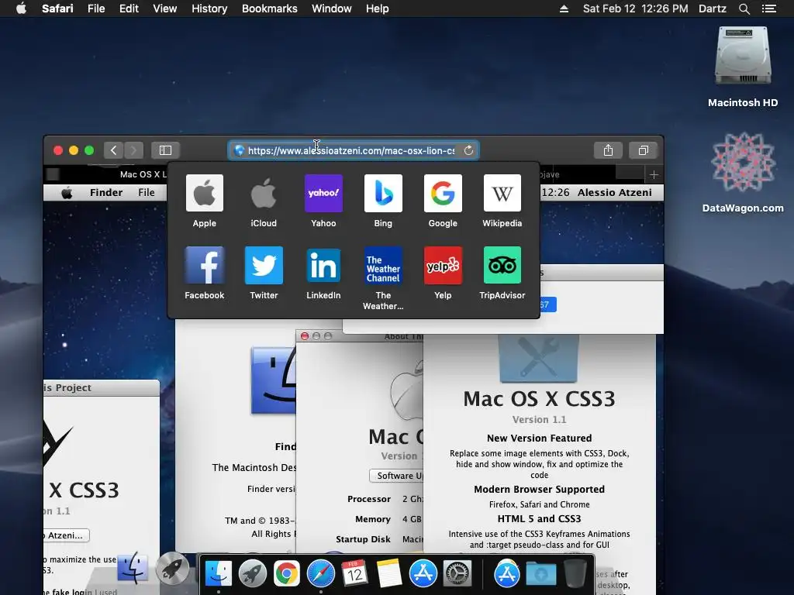
Task: Click the Atzeni... button in the left window
Action: point(66,535)
